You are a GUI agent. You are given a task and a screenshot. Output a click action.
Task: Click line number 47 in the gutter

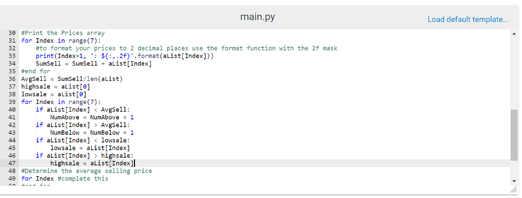coord(12,163)
